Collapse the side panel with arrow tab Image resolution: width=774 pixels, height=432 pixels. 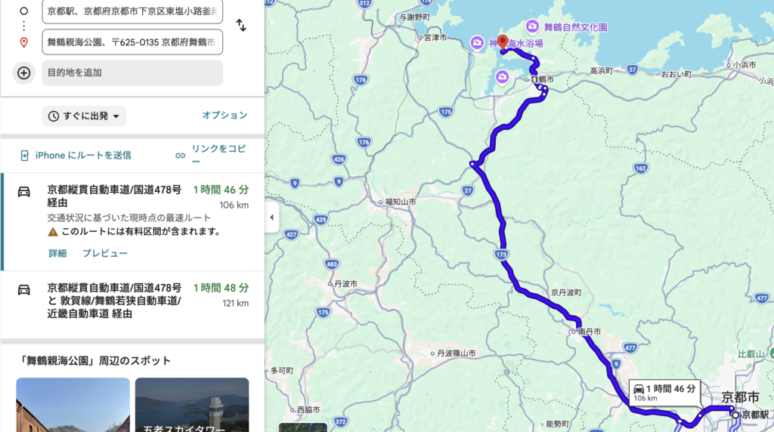[271, 217]
